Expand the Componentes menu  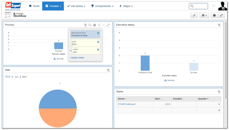(x=102, y=6)
